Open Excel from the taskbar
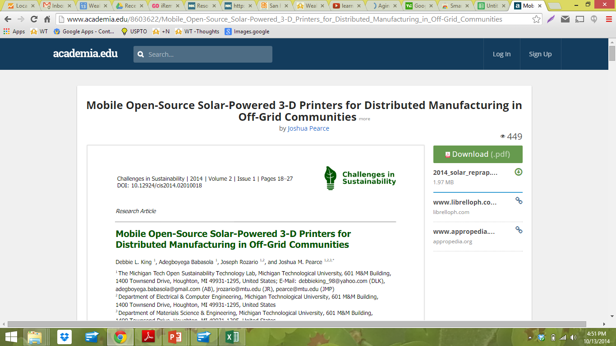Image resolution: width=616 pixels, height=346 pixels. [232, 337]
